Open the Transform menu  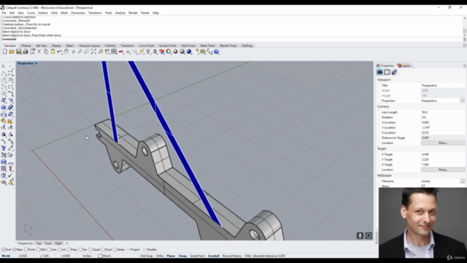click(95, 13)
